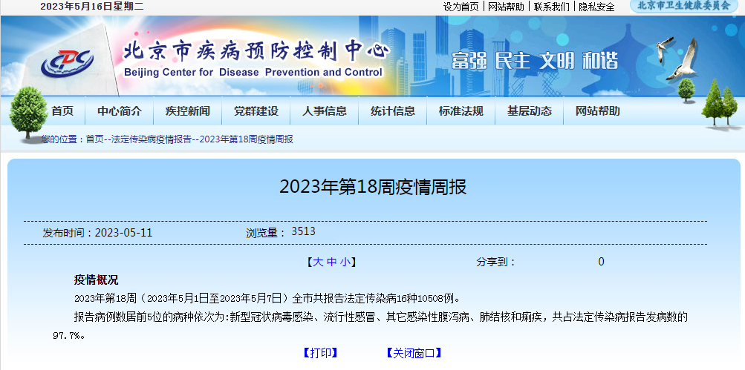Screen dimensions: 745x370
Task: Select 基层动态 in the navigation bar
Action: pyautogui.click(x=529, y=111)
